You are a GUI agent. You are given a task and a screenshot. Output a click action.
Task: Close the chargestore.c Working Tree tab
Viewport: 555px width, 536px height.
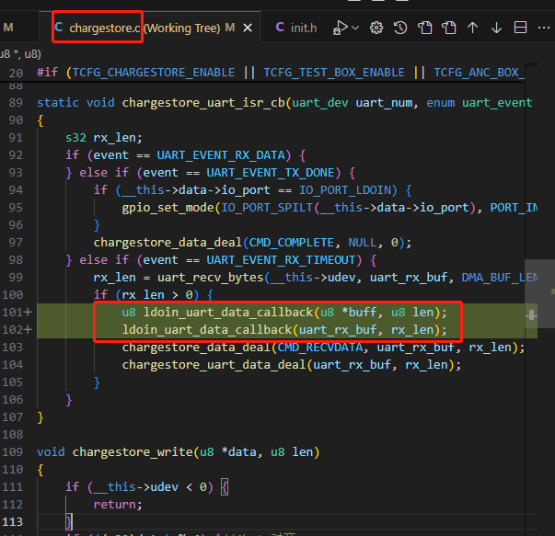(x=248, y=28)
